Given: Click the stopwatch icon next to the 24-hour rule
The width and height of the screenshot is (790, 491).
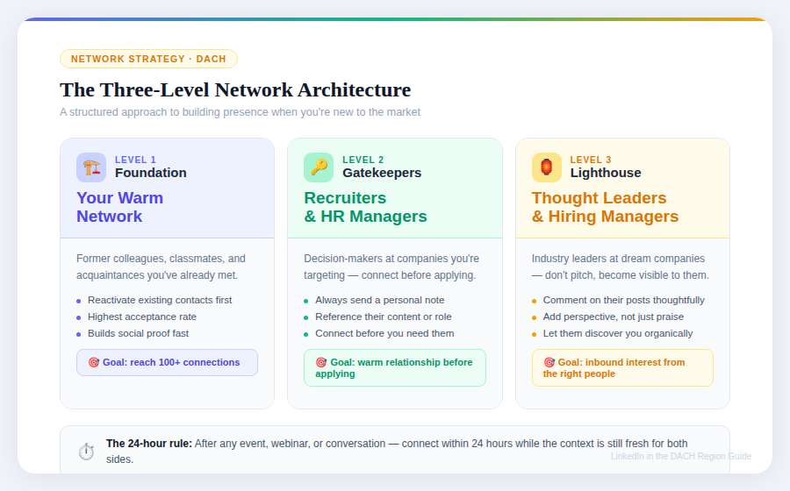Looking at the screenshot, I should [86, 451].
